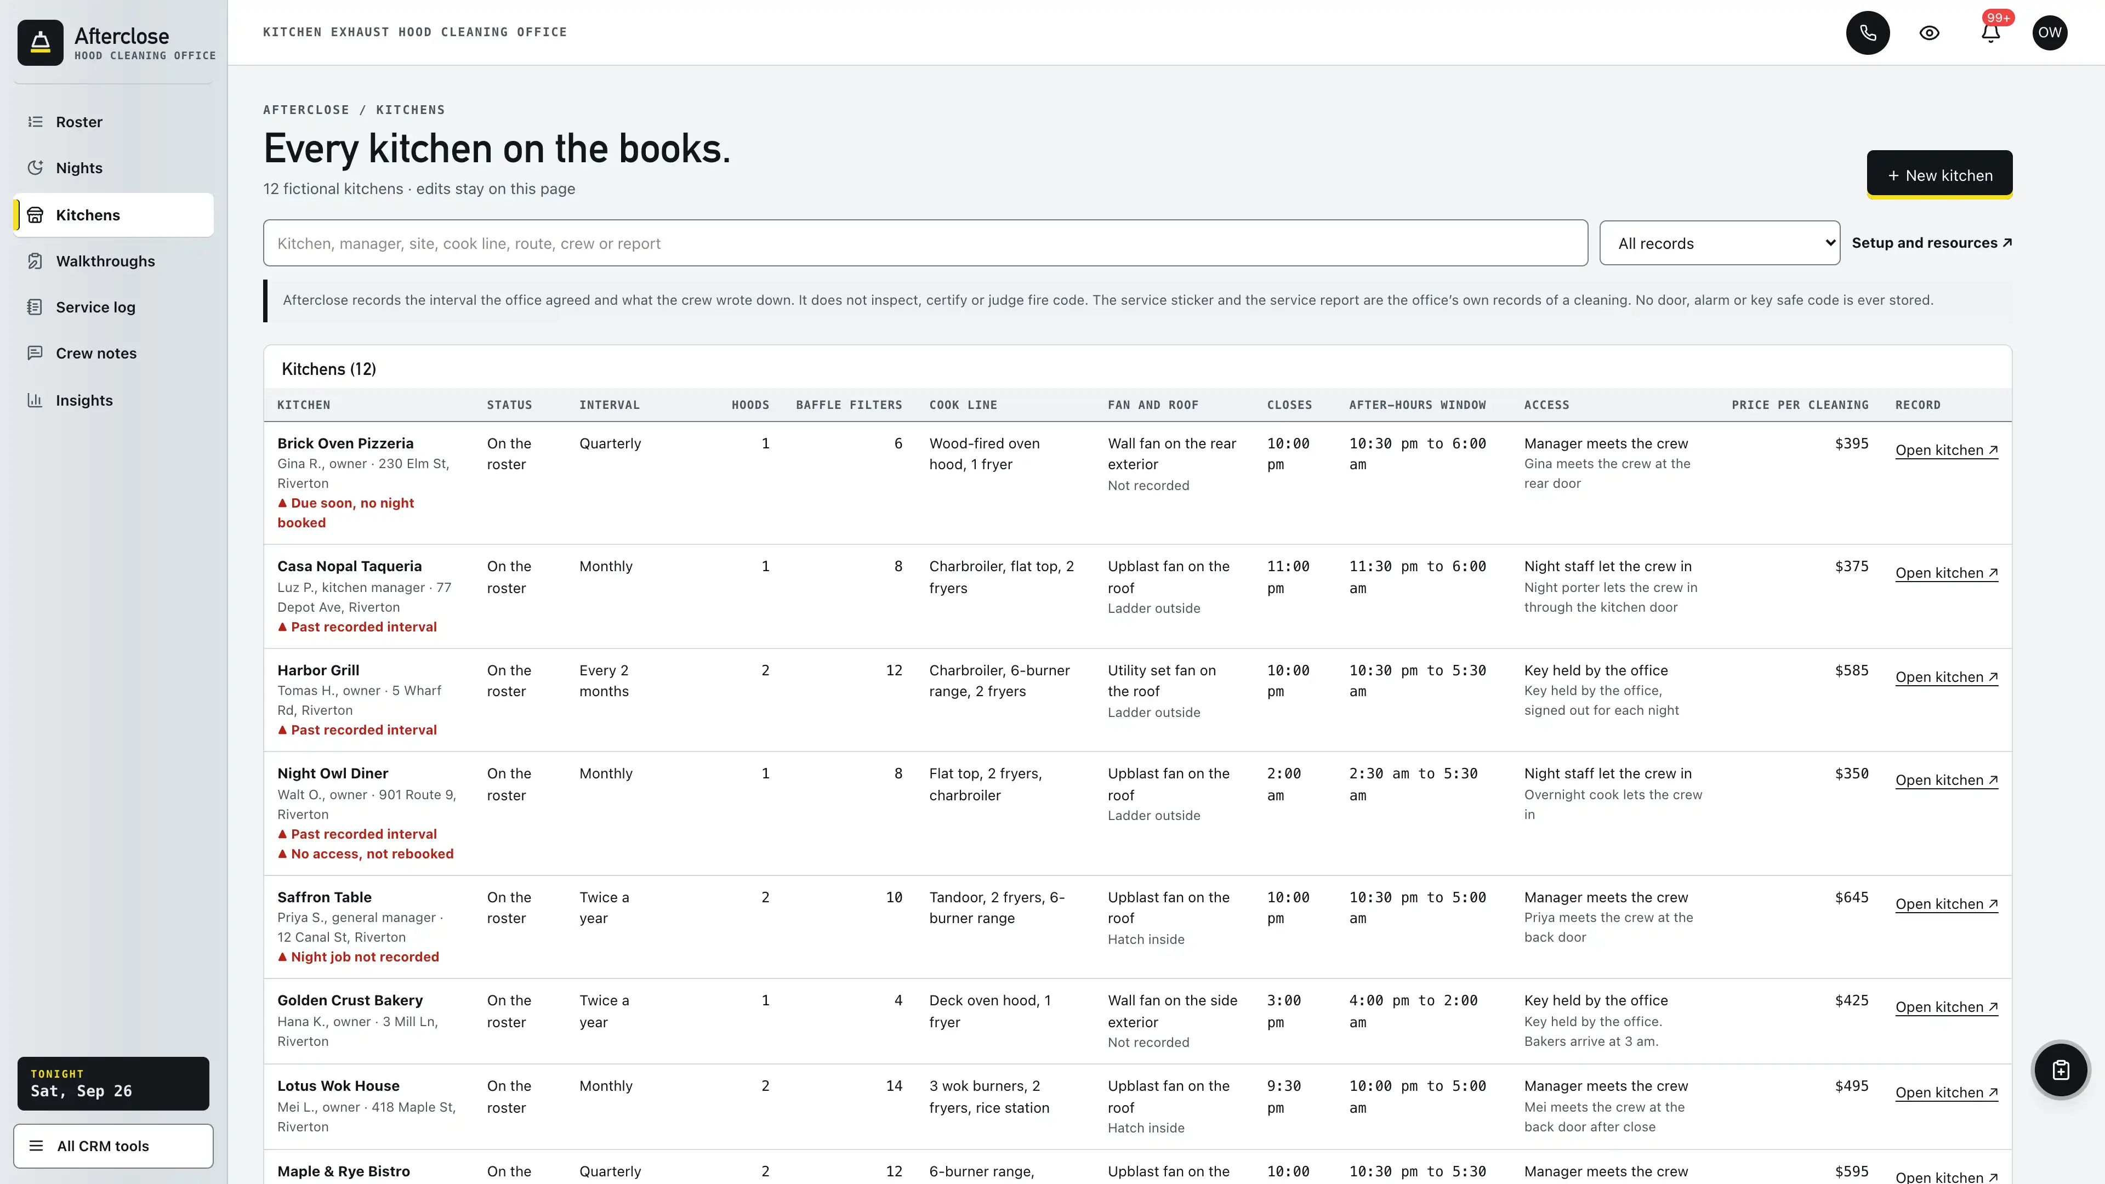The image size is (2105, 1184).
Task: Click the 'Night job not recorded' warning
Action: click(358, 957)
